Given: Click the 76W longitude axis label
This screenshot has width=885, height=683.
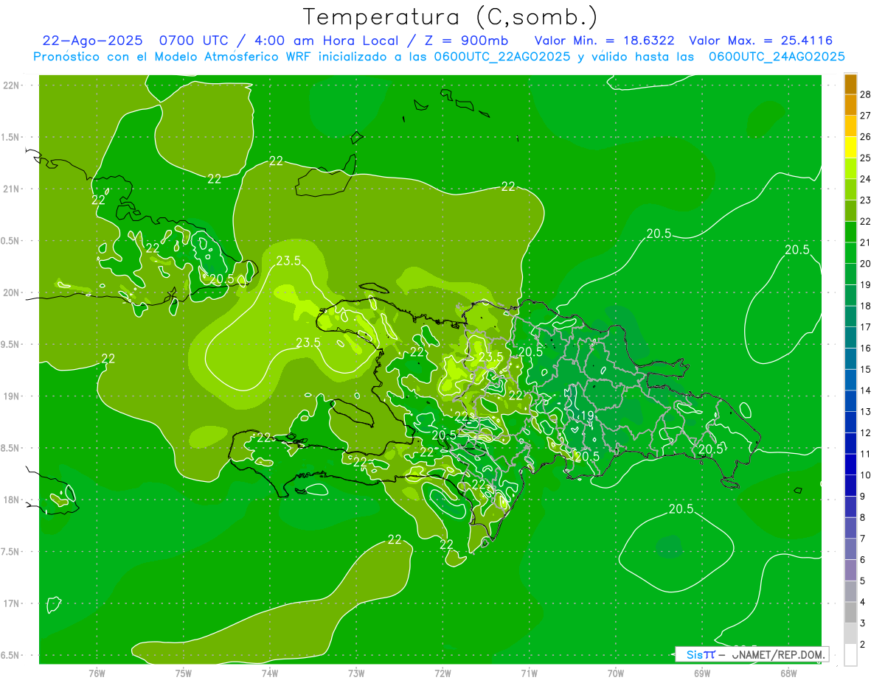Looking at the screenshot, I should point(97,673).
